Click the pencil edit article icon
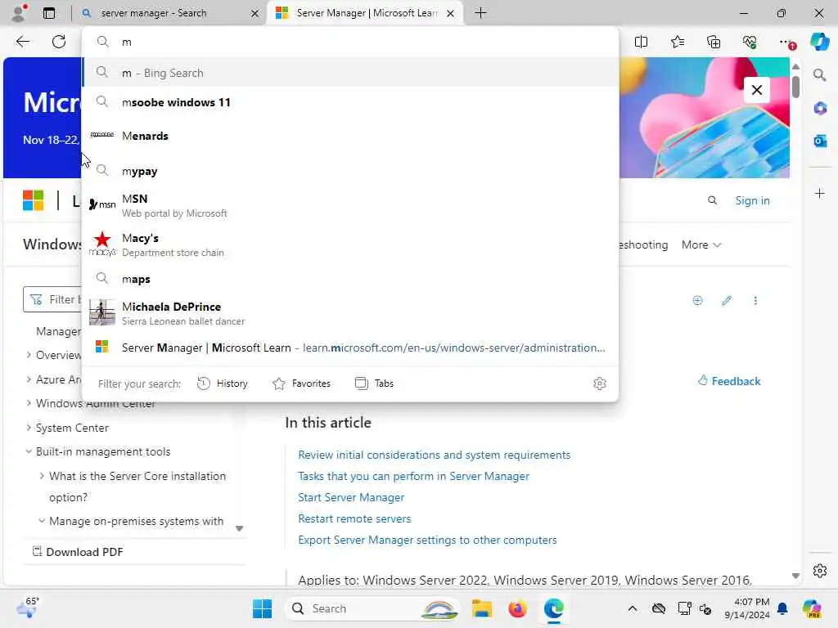The height and width of the screenshot is (628, 838). pos(727,301)
